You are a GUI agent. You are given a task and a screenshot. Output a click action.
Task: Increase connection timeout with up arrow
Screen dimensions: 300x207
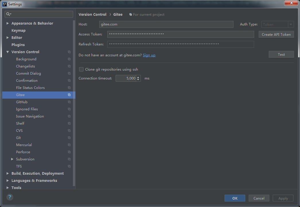(138, 77)
